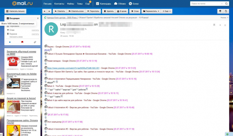Open the Переместить dropdown
This screenshot has height=136, width=233.
coord(151,11)
